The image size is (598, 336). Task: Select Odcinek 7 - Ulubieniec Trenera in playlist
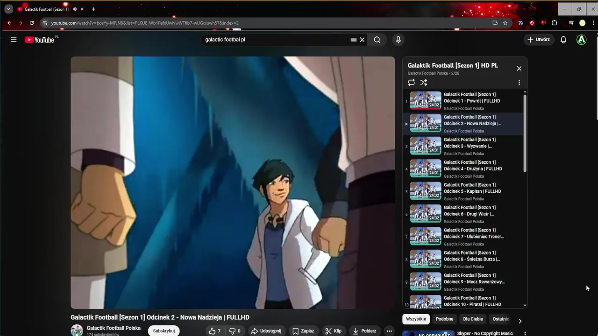463,237
